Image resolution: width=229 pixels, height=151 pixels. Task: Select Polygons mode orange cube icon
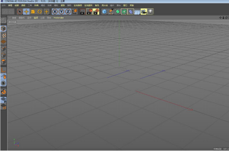point(3,62)
